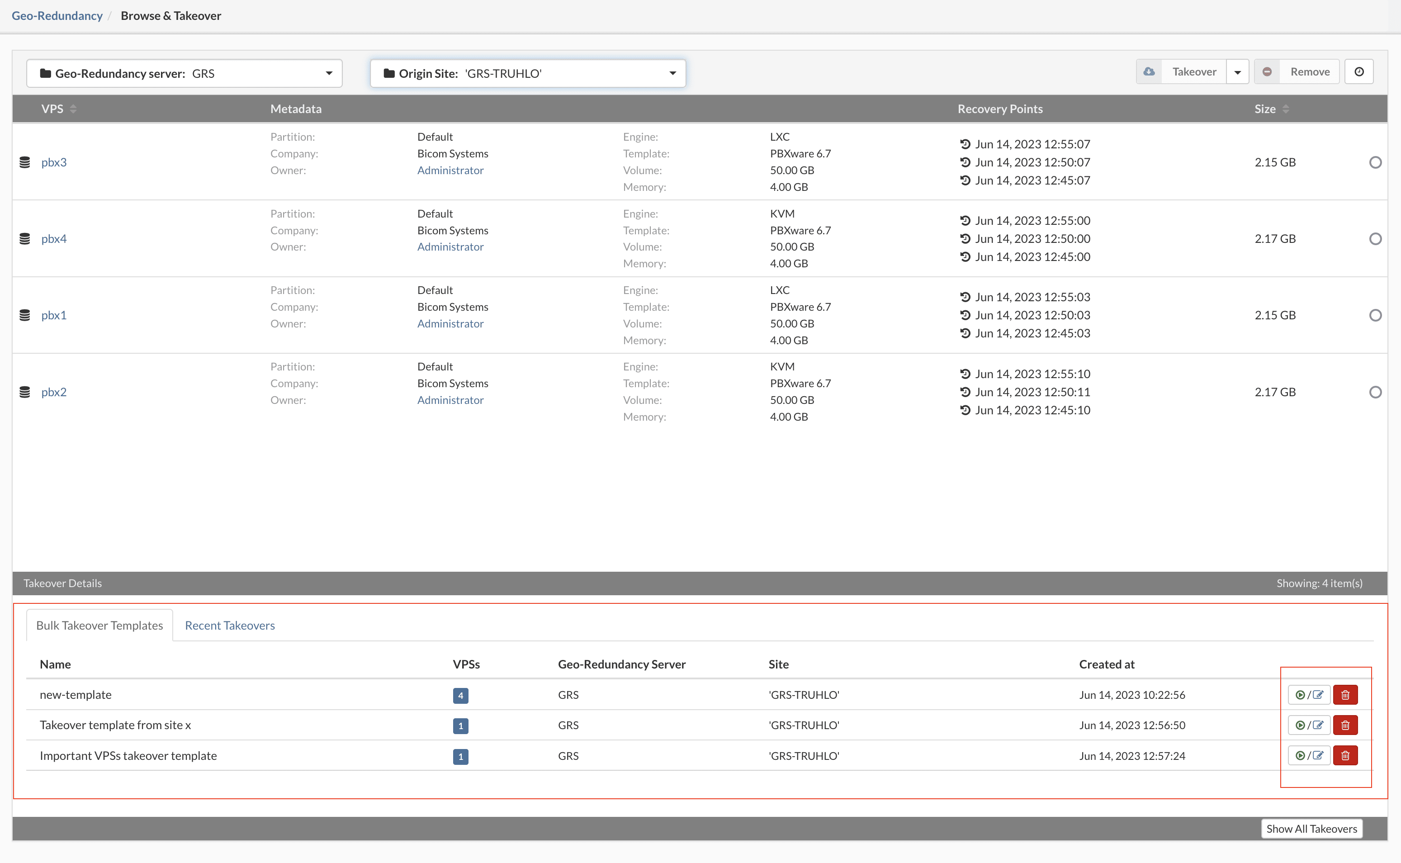Viewport: 1401px width, 863px height.
Task: Click the Takeover button
Action: click(1181, 72)
